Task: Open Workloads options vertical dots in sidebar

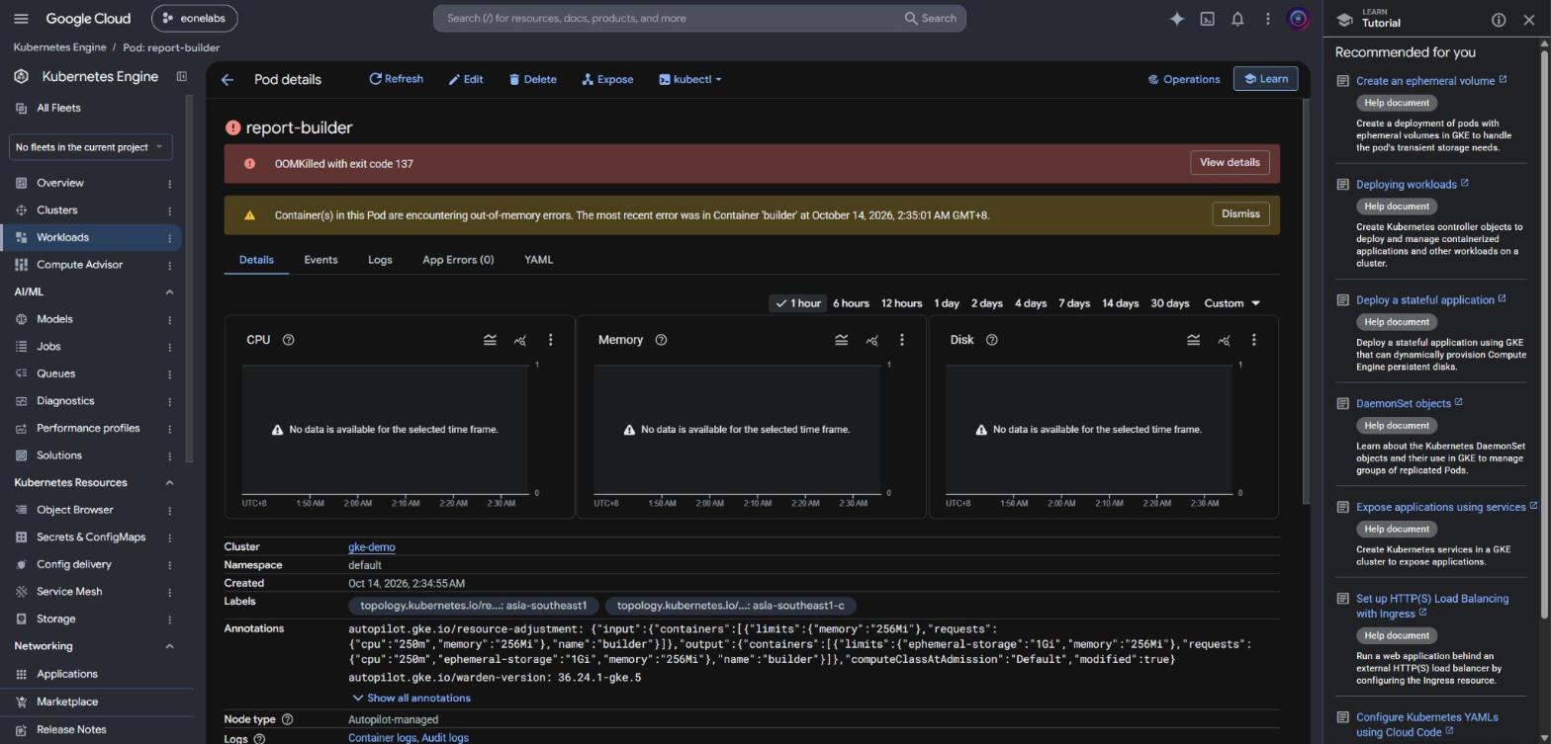Action: point(169,238)
